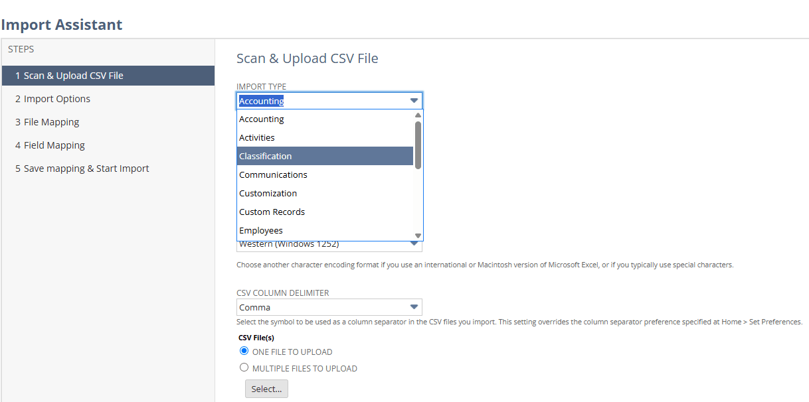Select the highlighted Classification option
This screenshot has height=402, width=809.
[325, 157]
